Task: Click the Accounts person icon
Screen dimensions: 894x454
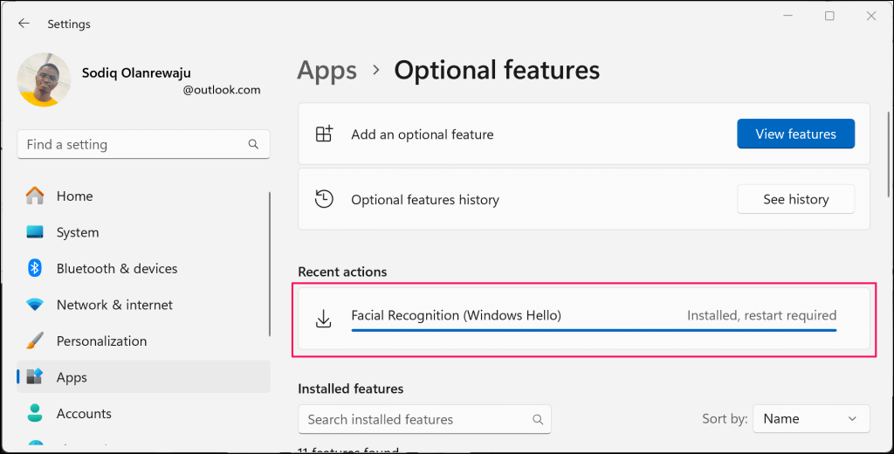Action: (35, 413)
